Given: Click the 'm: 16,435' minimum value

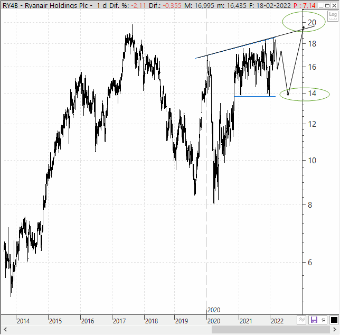Looking at the screenshot, I should 231,5.
